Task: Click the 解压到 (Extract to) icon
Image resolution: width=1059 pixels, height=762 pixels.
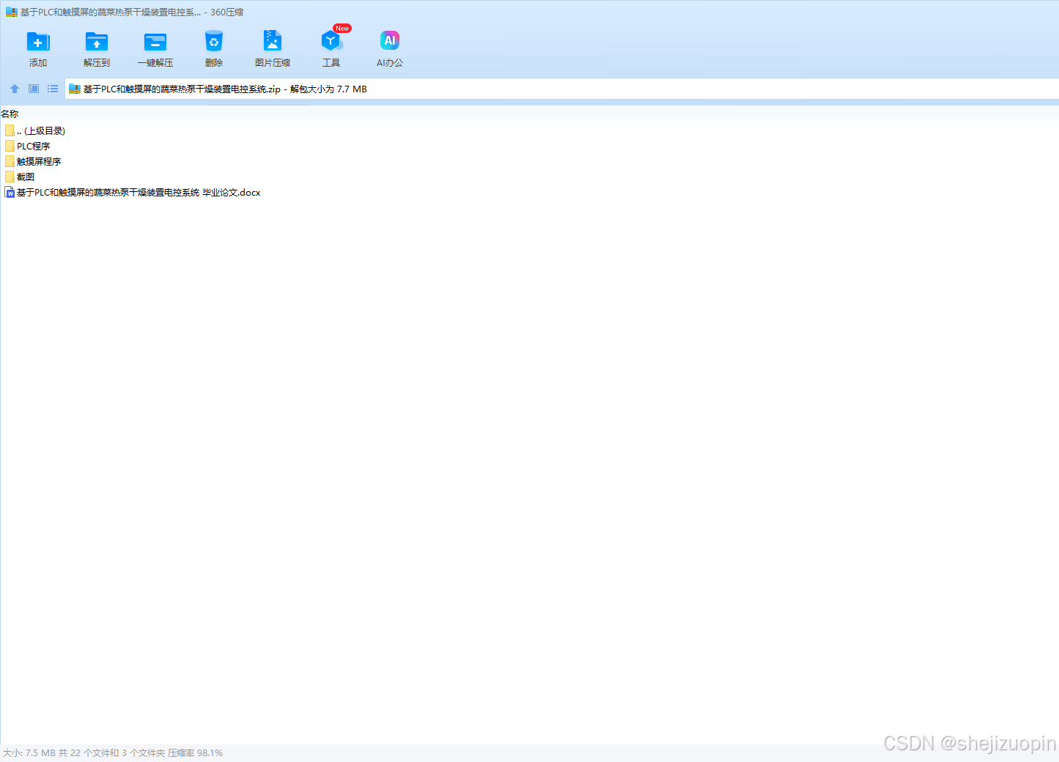Action: (x=97, y=42)
